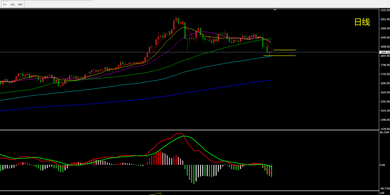Click the dark blue long-term moving average line
390x195 pixels.
tap(139, 100)
